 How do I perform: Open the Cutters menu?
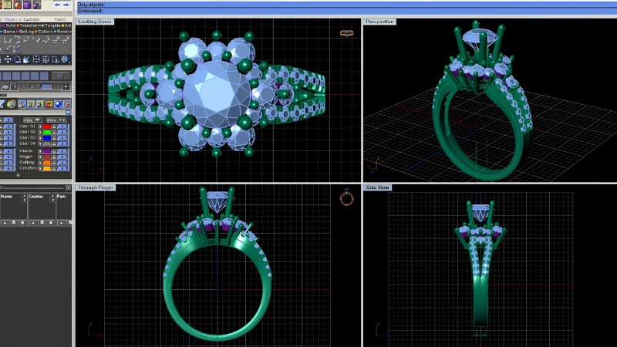(x=46, y=32)
